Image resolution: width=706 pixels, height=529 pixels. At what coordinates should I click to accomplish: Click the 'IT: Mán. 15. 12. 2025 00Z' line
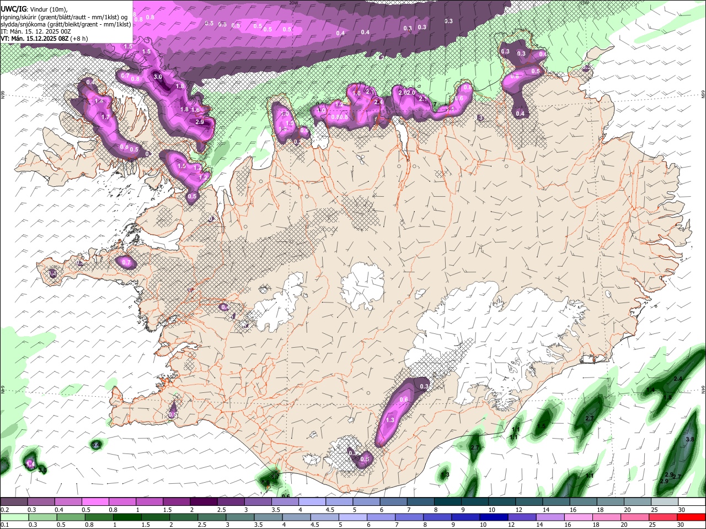point(36,31)
